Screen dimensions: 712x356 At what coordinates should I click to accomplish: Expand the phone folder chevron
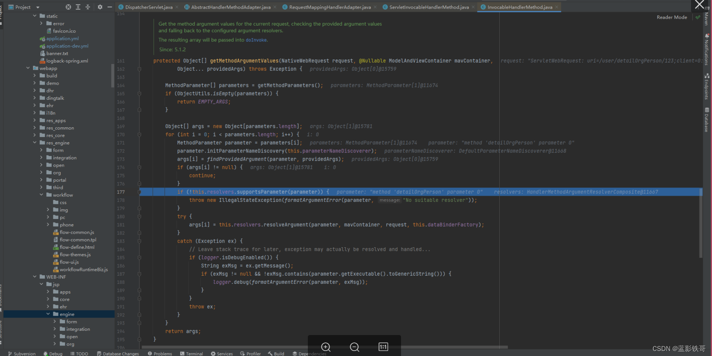tap(48, 224)
